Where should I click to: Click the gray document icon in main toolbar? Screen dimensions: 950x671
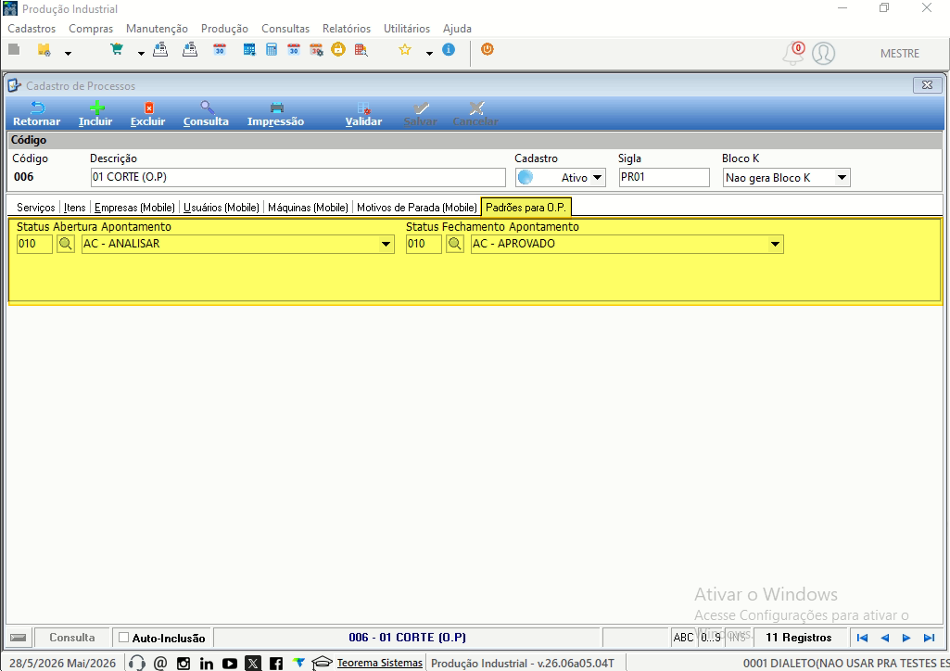[x=14, y=50]
